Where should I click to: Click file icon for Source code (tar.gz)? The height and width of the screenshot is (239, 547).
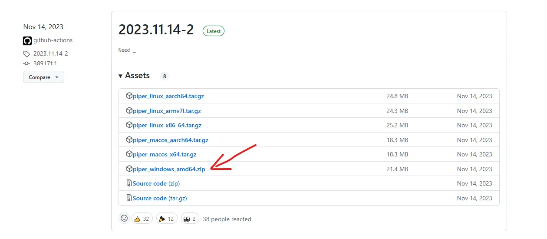[x=129, y=198]
